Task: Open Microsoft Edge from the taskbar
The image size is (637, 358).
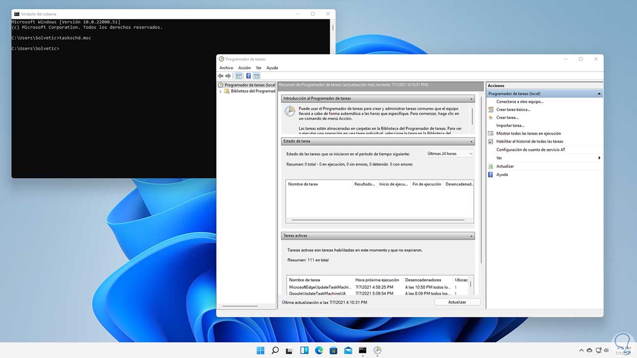Action: click(319, 350)
